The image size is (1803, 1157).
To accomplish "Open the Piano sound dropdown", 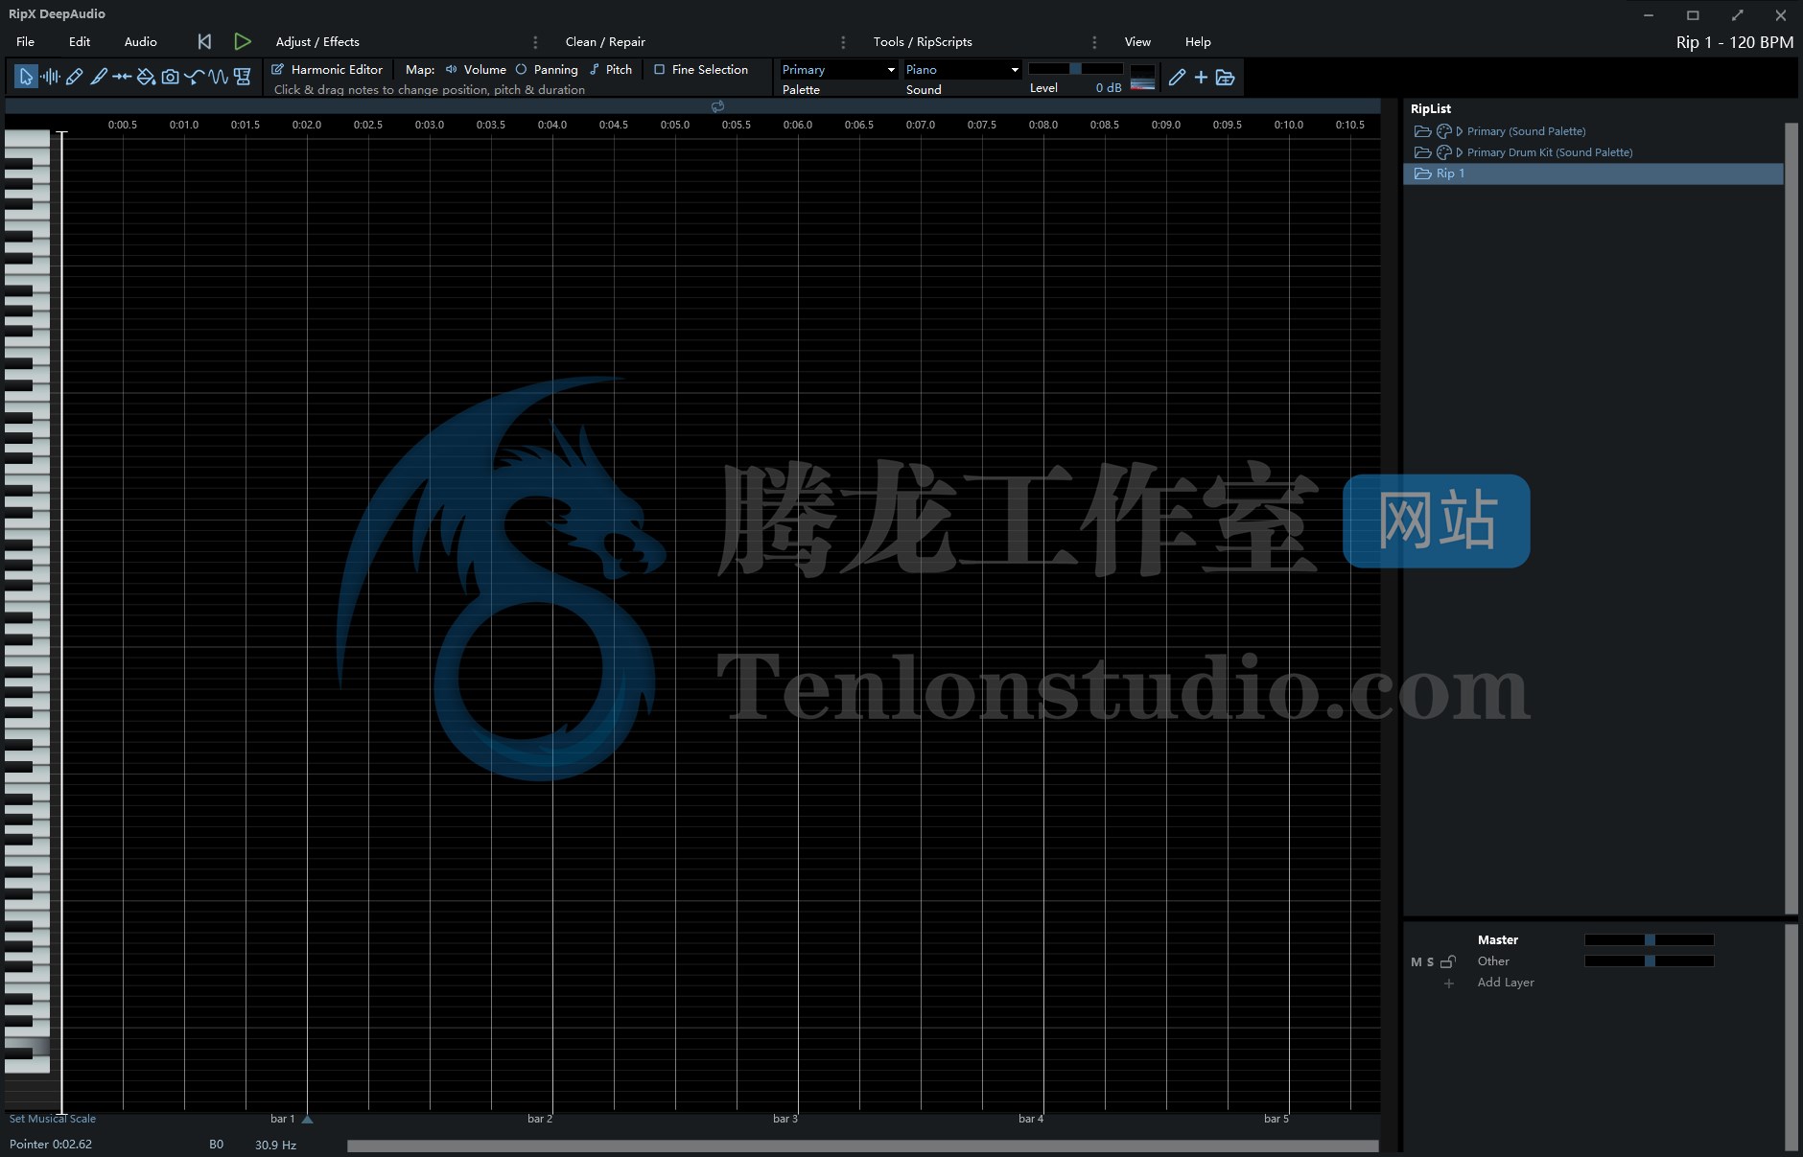I will click(x=962, y=69).
